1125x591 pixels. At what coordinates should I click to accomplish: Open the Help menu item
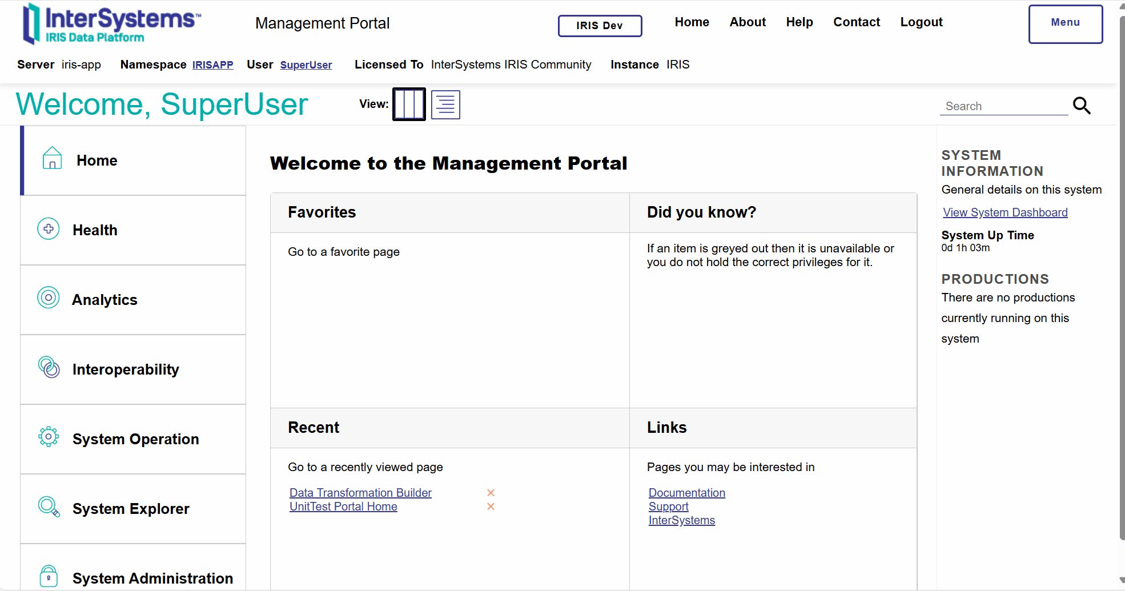tap(799, 22)
